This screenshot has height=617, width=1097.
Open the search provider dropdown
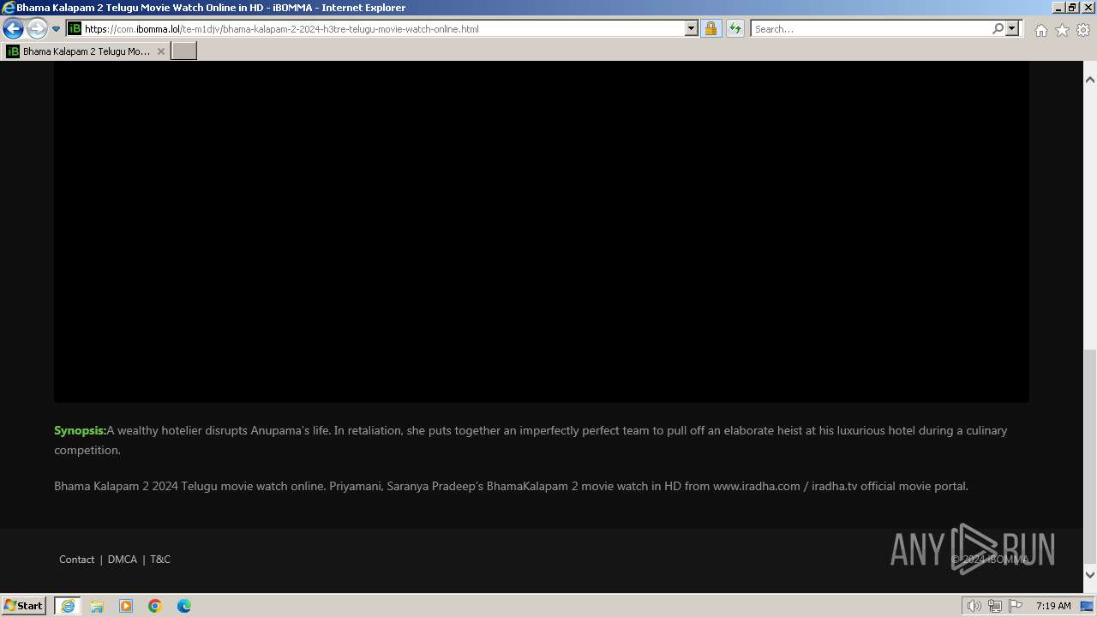pyautogui.click(x=1012, y=28)
